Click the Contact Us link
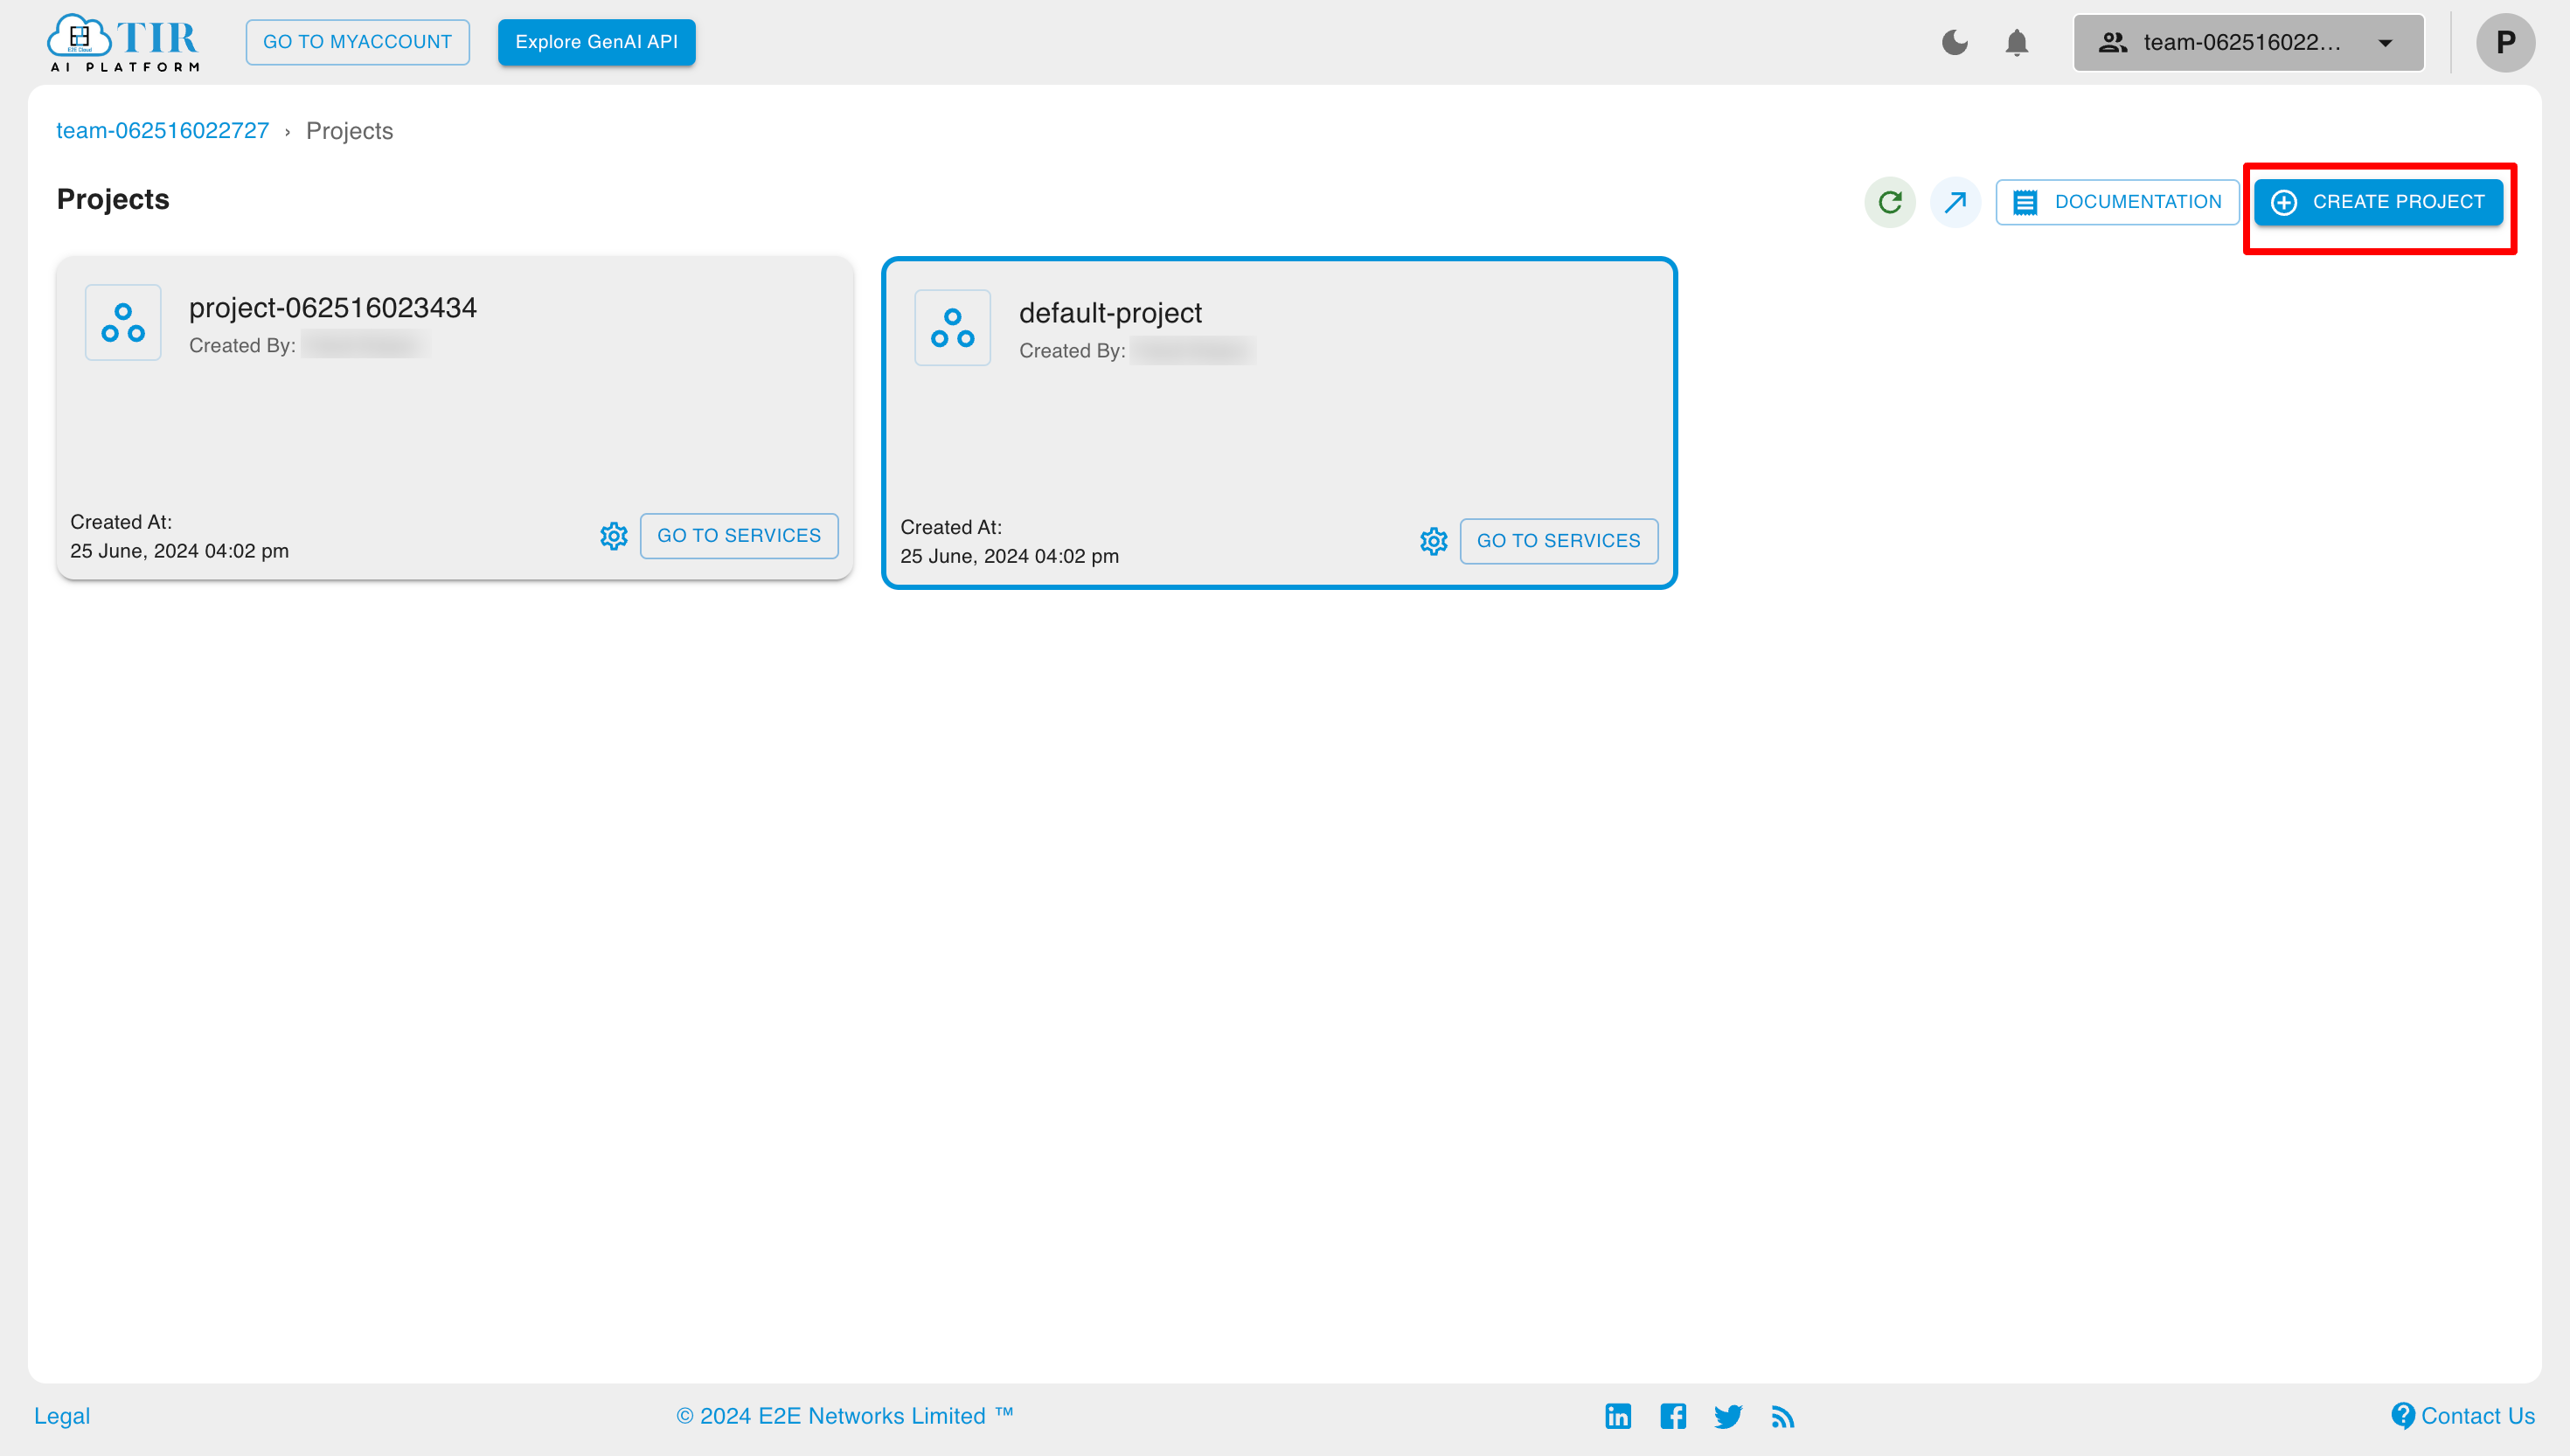Screen dimensions: 2570x1456 [2463, 1416]
